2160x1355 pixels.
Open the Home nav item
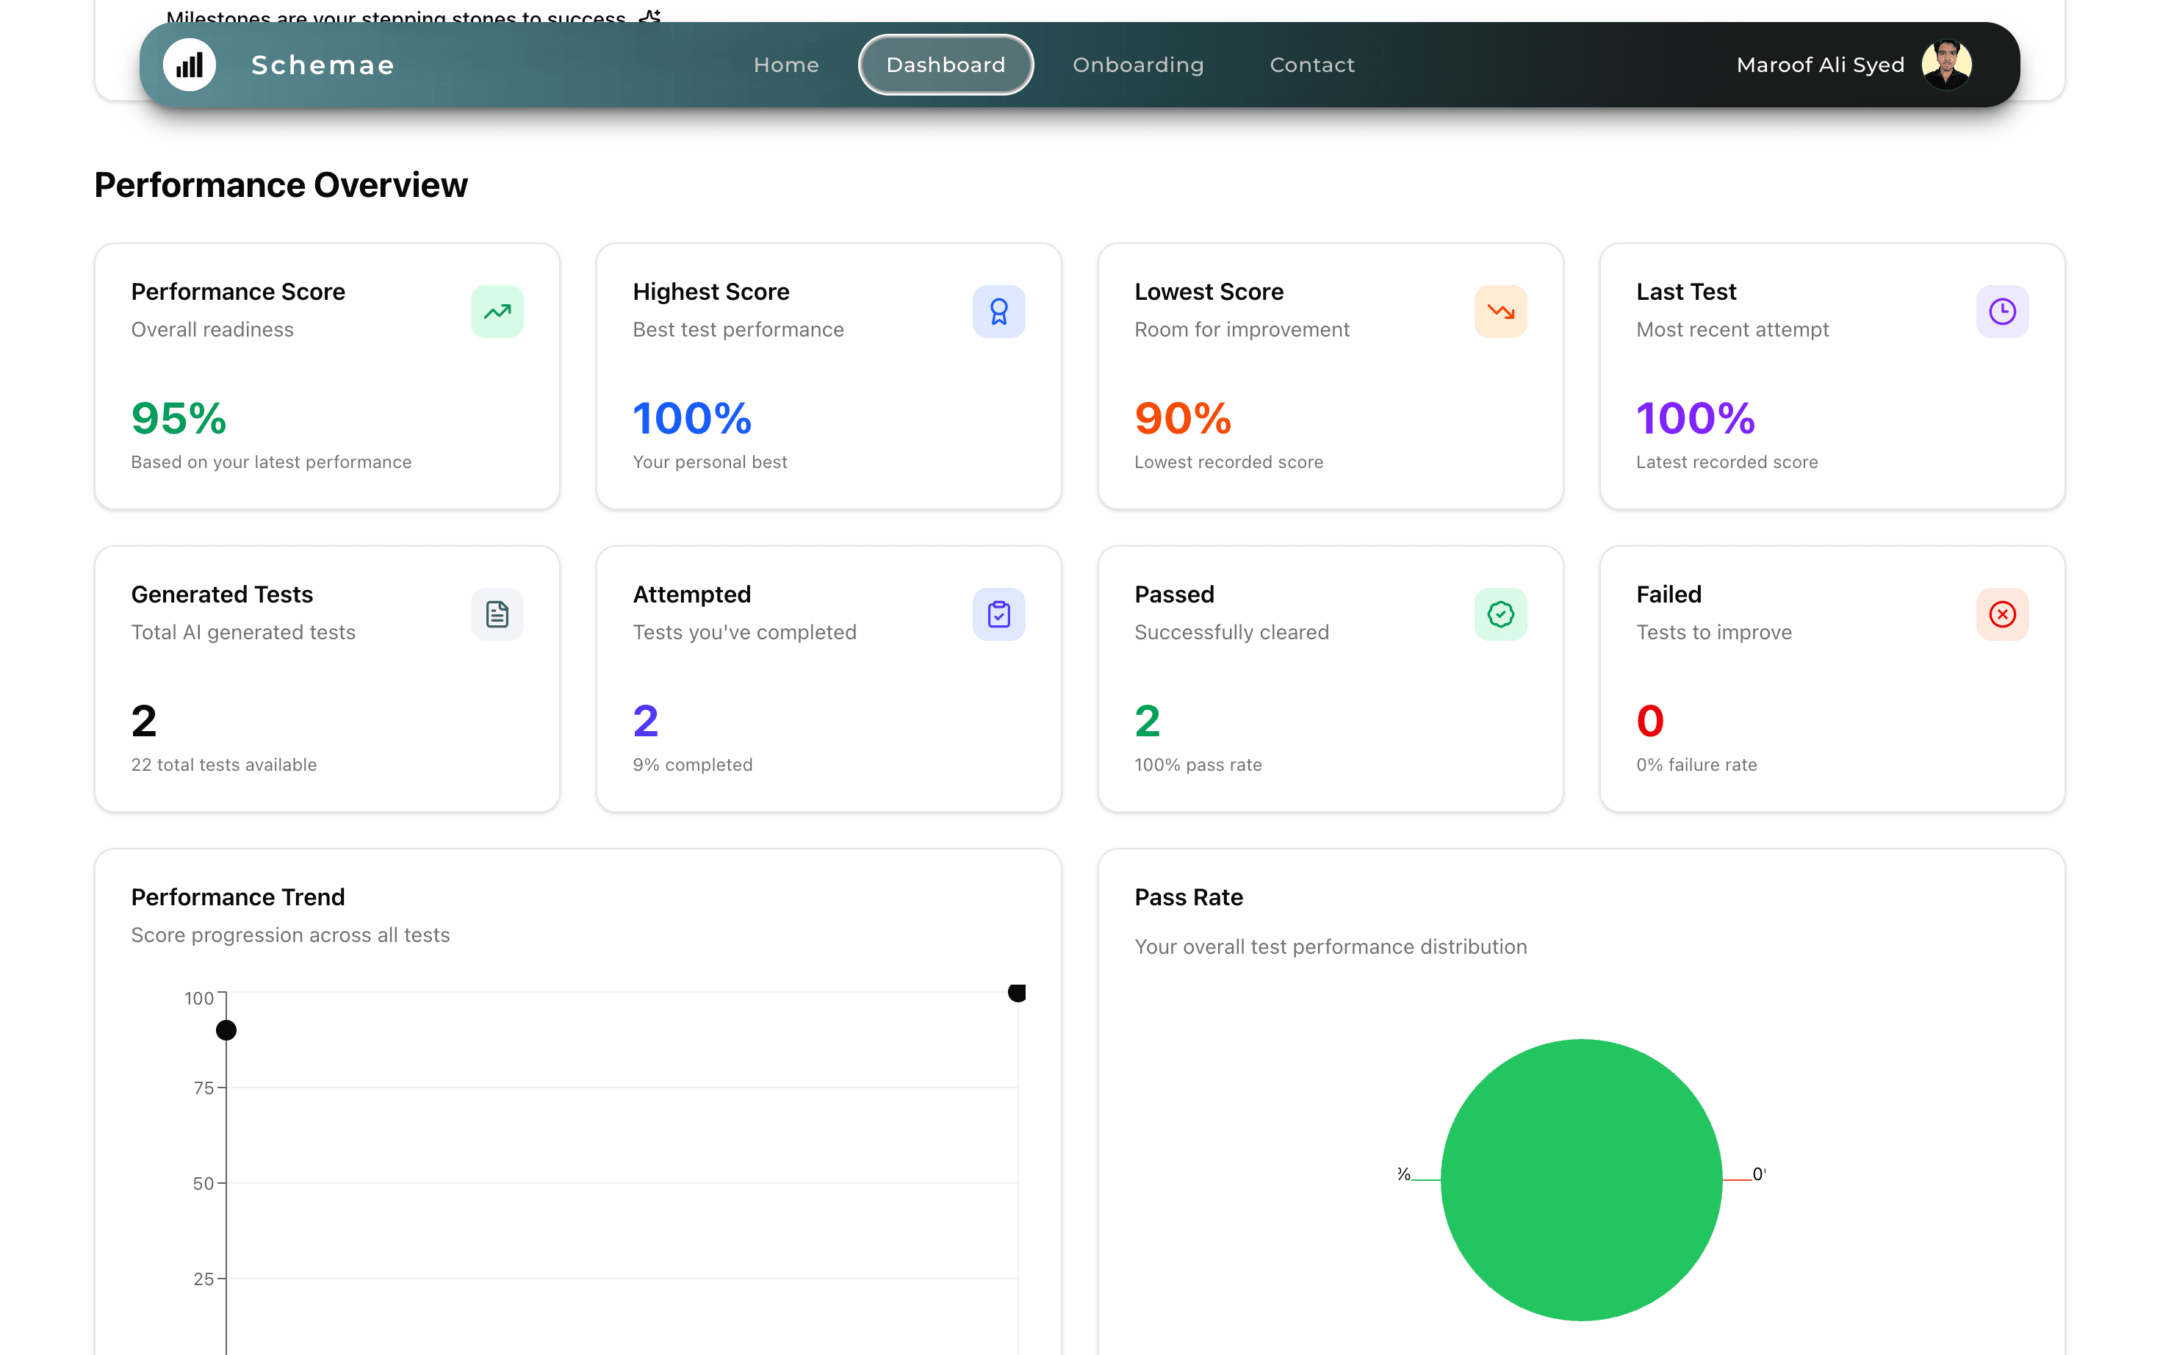pyautogui.click(x=785, y=65)
